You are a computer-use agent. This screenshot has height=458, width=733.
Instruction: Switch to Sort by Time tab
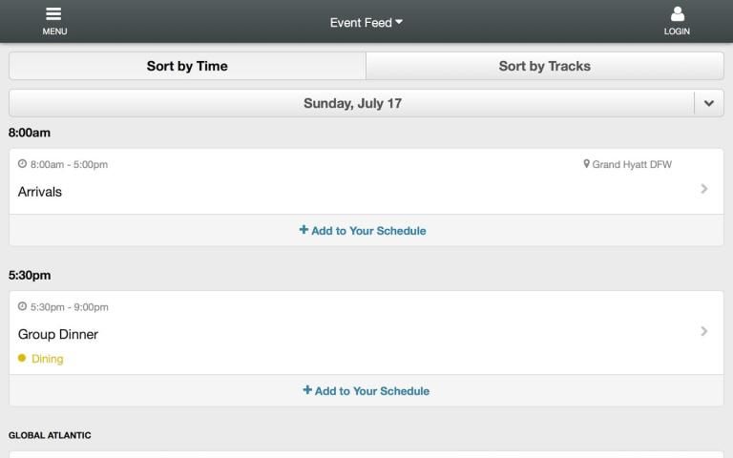pos(187,66)
